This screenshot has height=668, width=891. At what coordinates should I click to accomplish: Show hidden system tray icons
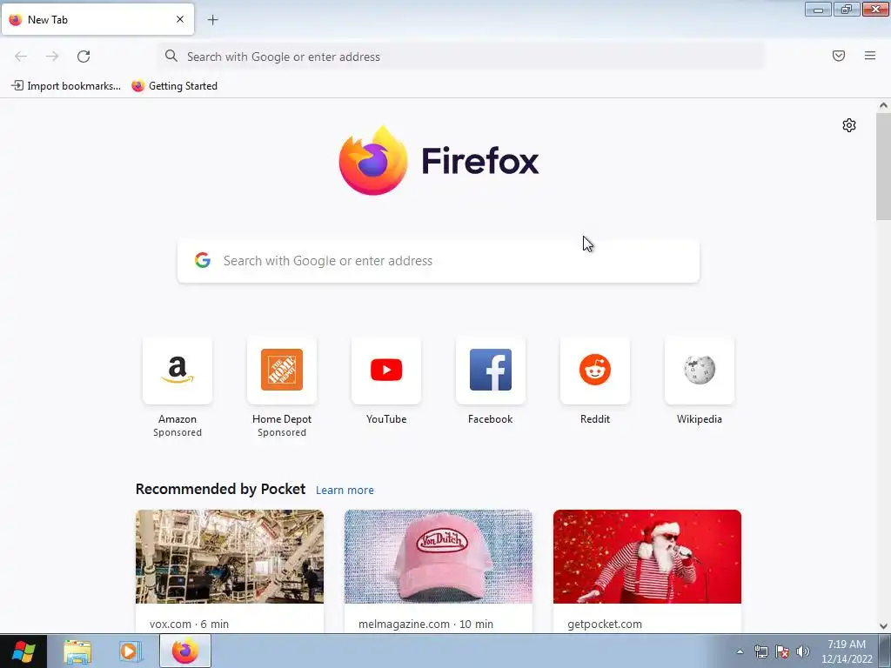point(740,651)
